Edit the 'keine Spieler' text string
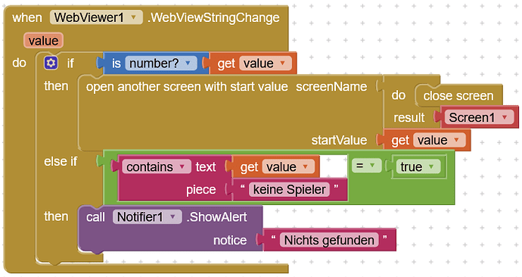Viewport: 522px width, 277px height. 289,189
